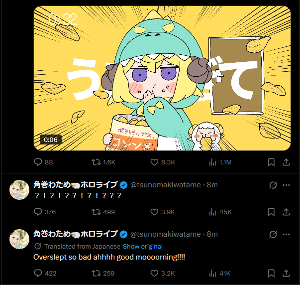This screenshot has width=300, height=285.
Task: Reply to the video post with 88 replies
Action: click(x=39, y=162)
